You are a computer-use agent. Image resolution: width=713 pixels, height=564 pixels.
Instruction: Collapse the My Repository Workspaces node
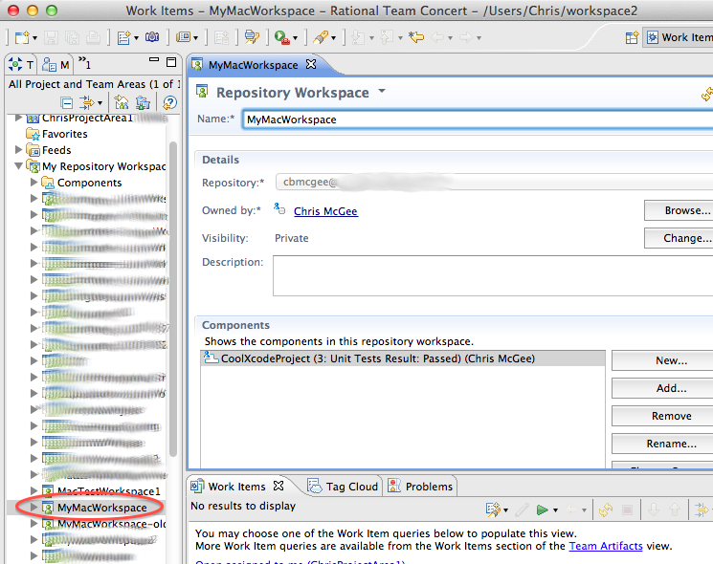(18, 165)
